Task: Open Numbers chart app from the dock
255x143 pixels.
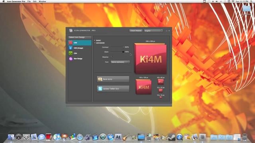Action: pyautogui.click(x=72, y=137)
